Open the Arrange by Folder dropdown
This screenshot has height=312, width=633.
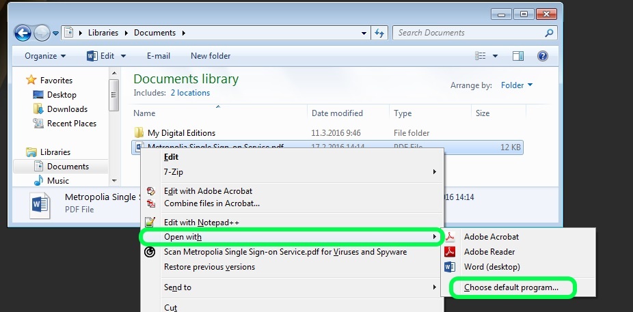coord(517,85)
